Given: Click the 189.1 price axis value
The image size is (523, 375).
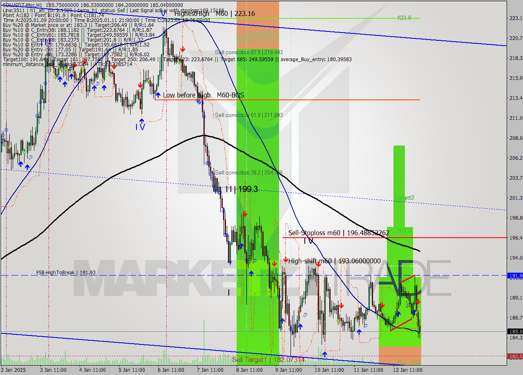Looking at the screenshot, I should [x=516, y=298].
